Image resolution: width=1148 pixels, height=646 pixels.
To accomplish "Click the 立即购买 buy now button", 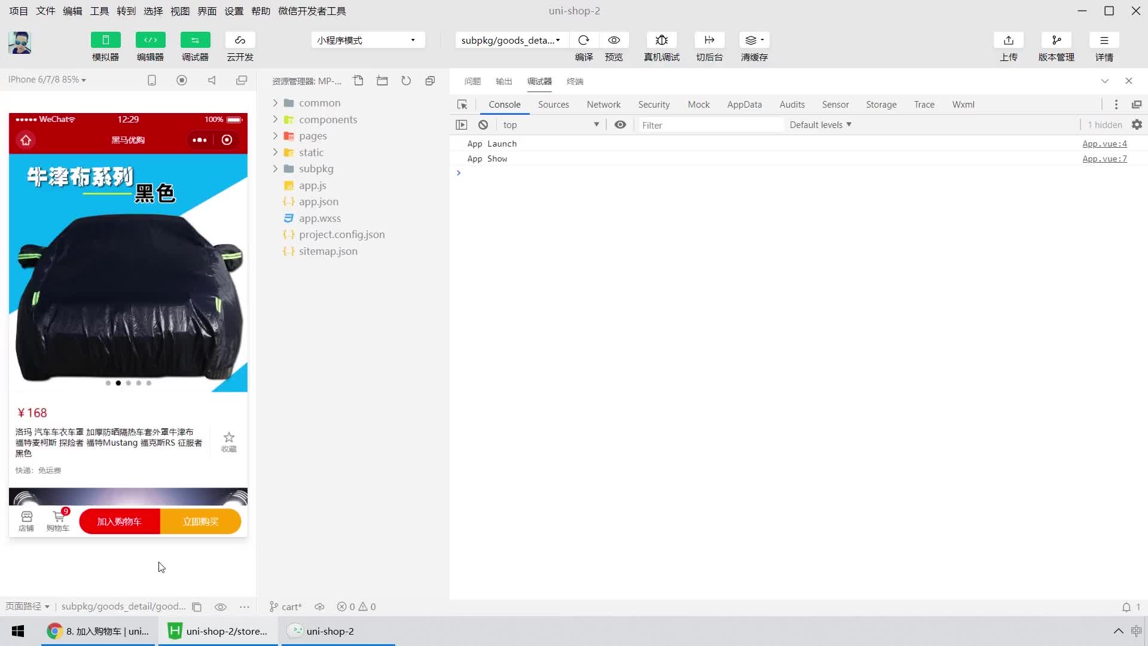I will 202,522.
